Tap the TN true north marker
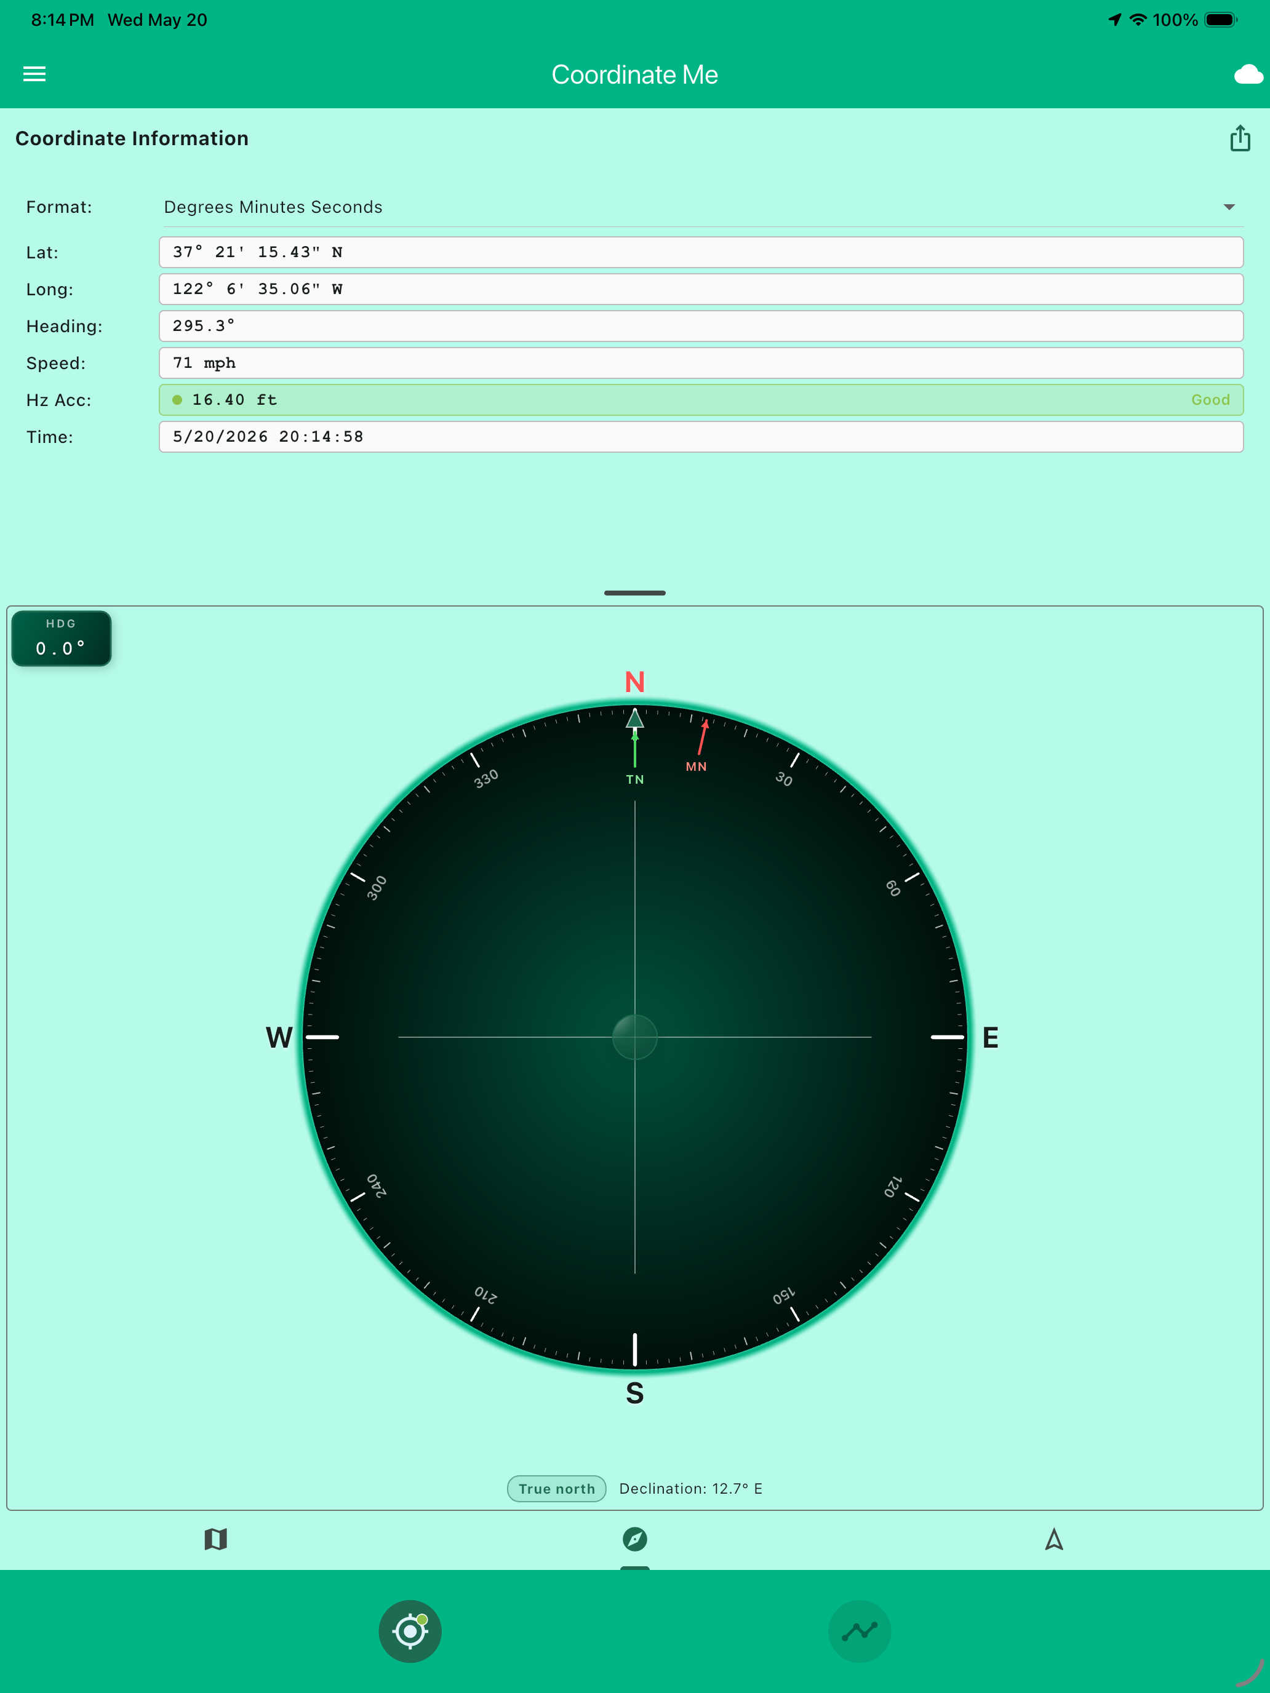 (634, 779)
